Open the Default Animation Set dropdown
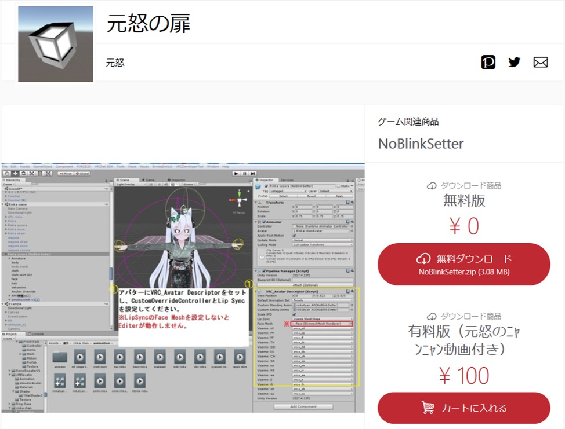This screenshot has width=565, height=429. (x=323, y=300)
